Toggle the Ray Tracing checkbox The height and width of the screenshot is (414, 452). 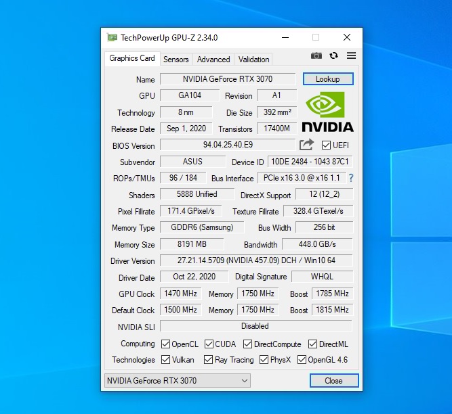point(209,360)
